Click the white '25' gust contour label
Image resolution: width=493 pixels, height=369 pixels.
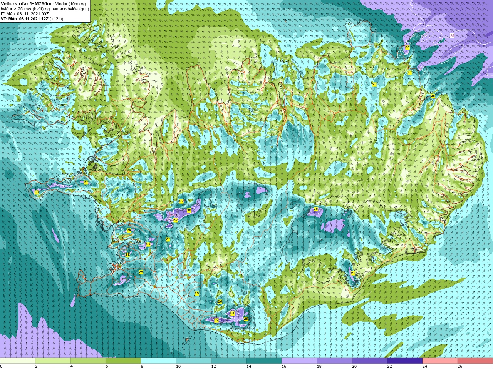pos(452,35)
